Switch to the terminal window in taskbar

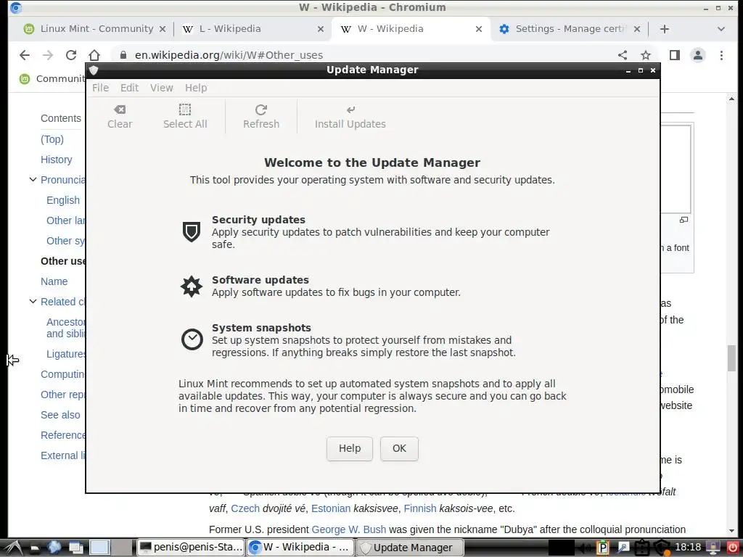pos(191,548)
